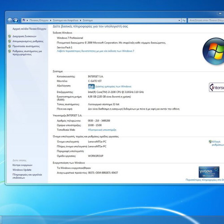224x224 pixels.
Task: Click the Control Panel search field
Action: (206, 20)
